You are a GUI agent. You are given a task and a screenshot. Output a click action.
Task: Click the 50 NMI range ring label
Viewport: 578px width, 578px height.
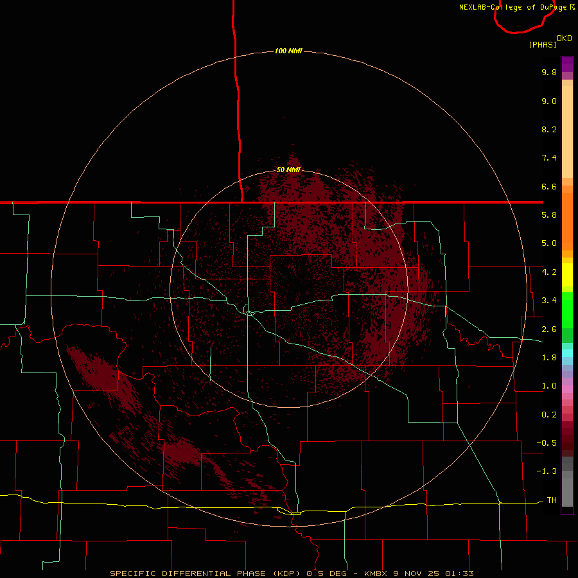[x=288, y=170]
